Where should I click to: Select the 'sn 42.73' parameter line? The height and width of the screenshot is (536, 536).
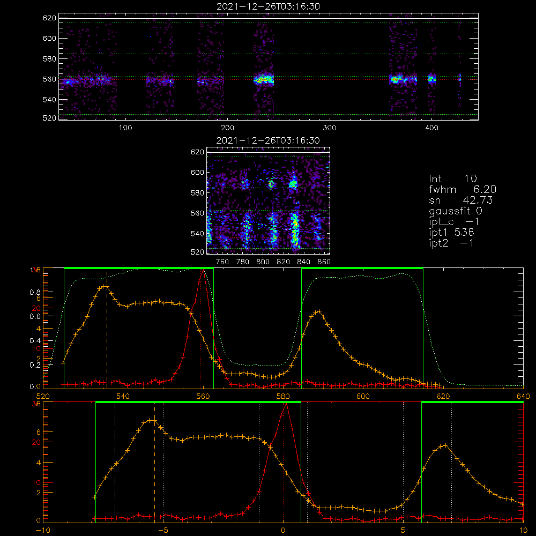460,200
